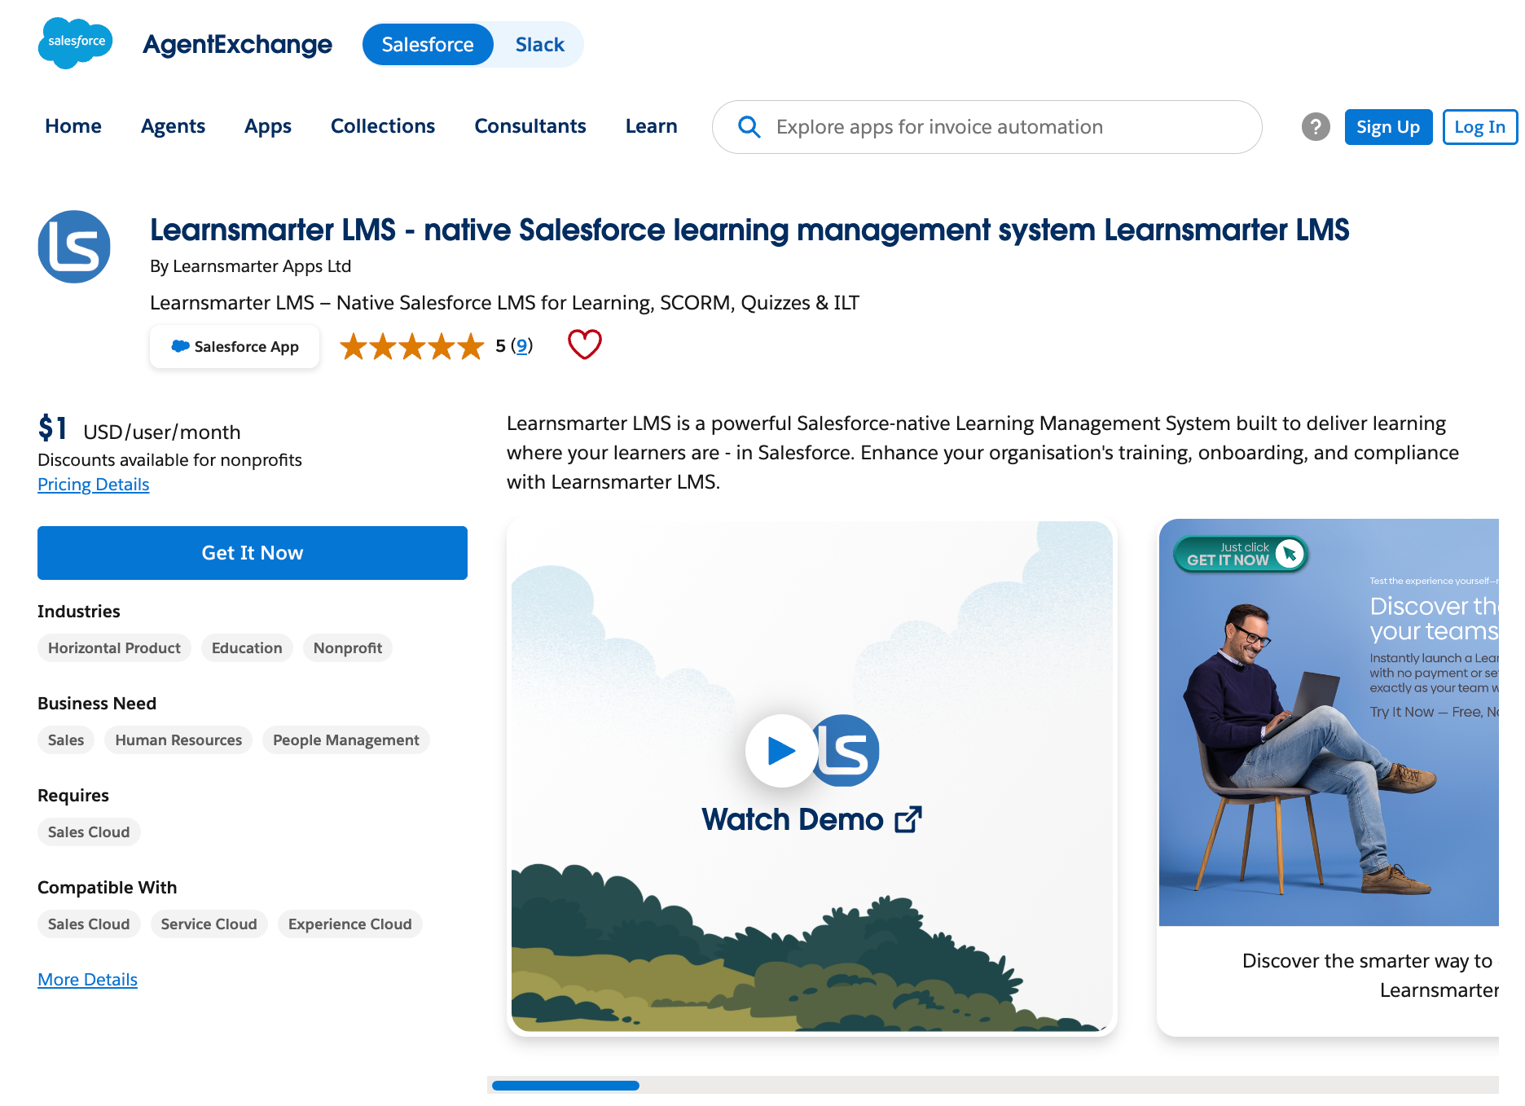The height and width of the screenshot is (1106, 1525).
Task: Click the Learnsmarter LS app logo
Action: click(x=74, y=247)
